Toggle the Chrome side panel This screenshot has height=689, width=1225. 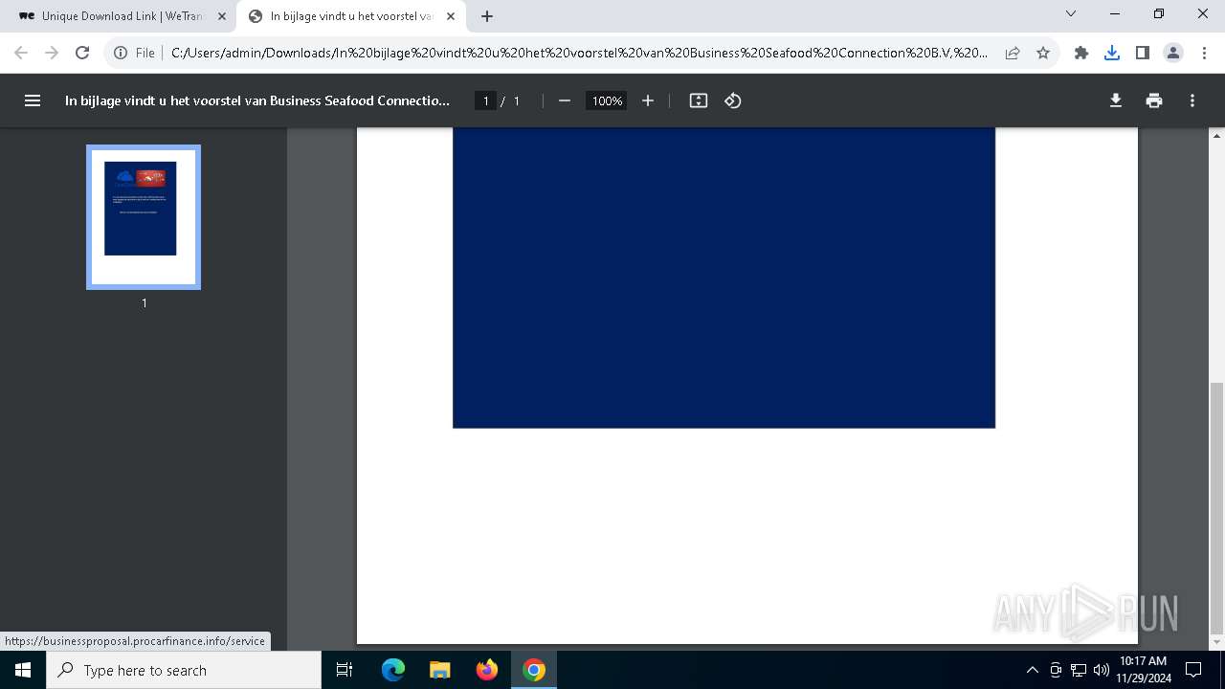(x=1143, y=53)
